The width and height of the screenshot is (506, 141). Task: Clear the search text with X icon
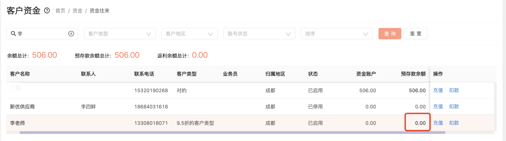click(x=71, y=34)
